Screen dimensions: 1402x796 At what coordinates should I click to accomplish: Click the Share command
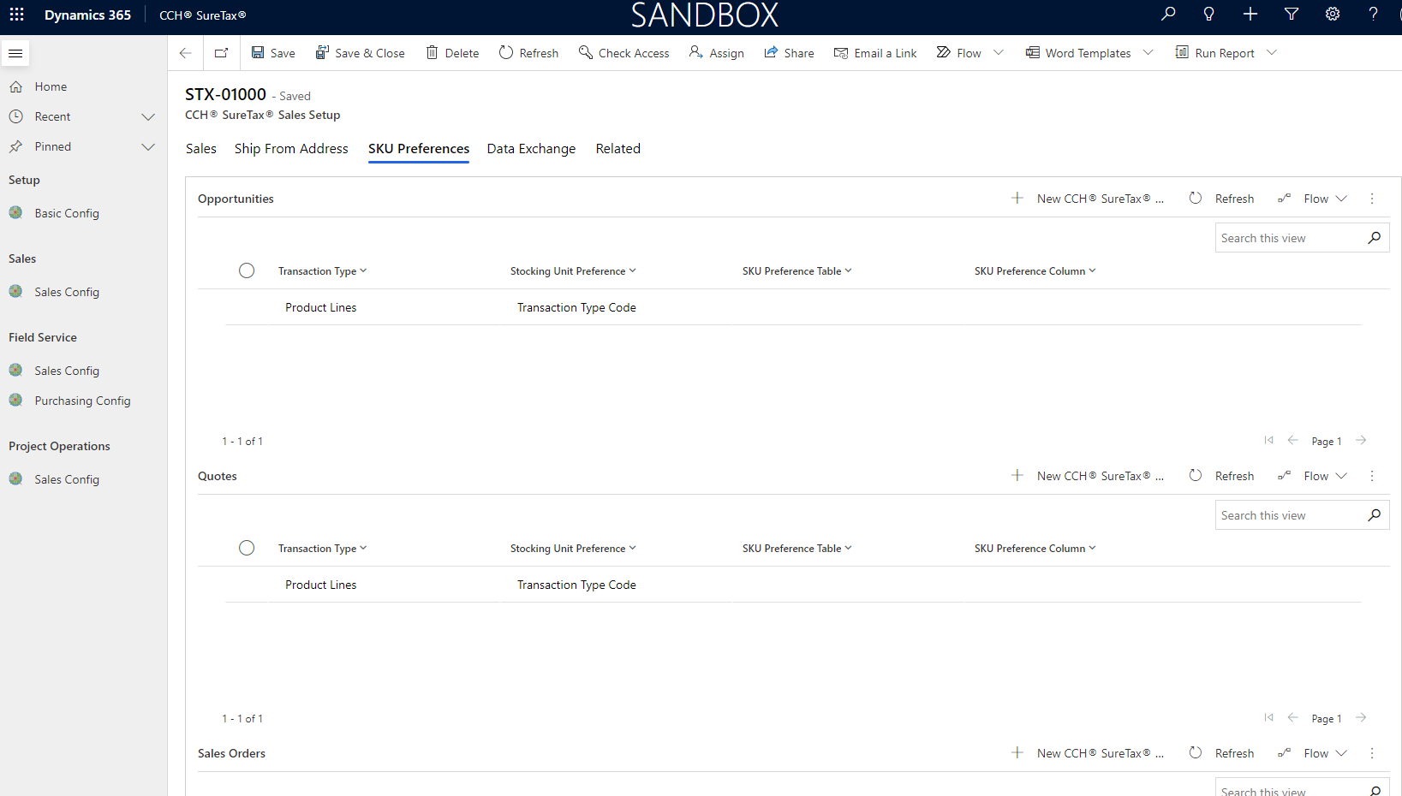coord(789,53)
